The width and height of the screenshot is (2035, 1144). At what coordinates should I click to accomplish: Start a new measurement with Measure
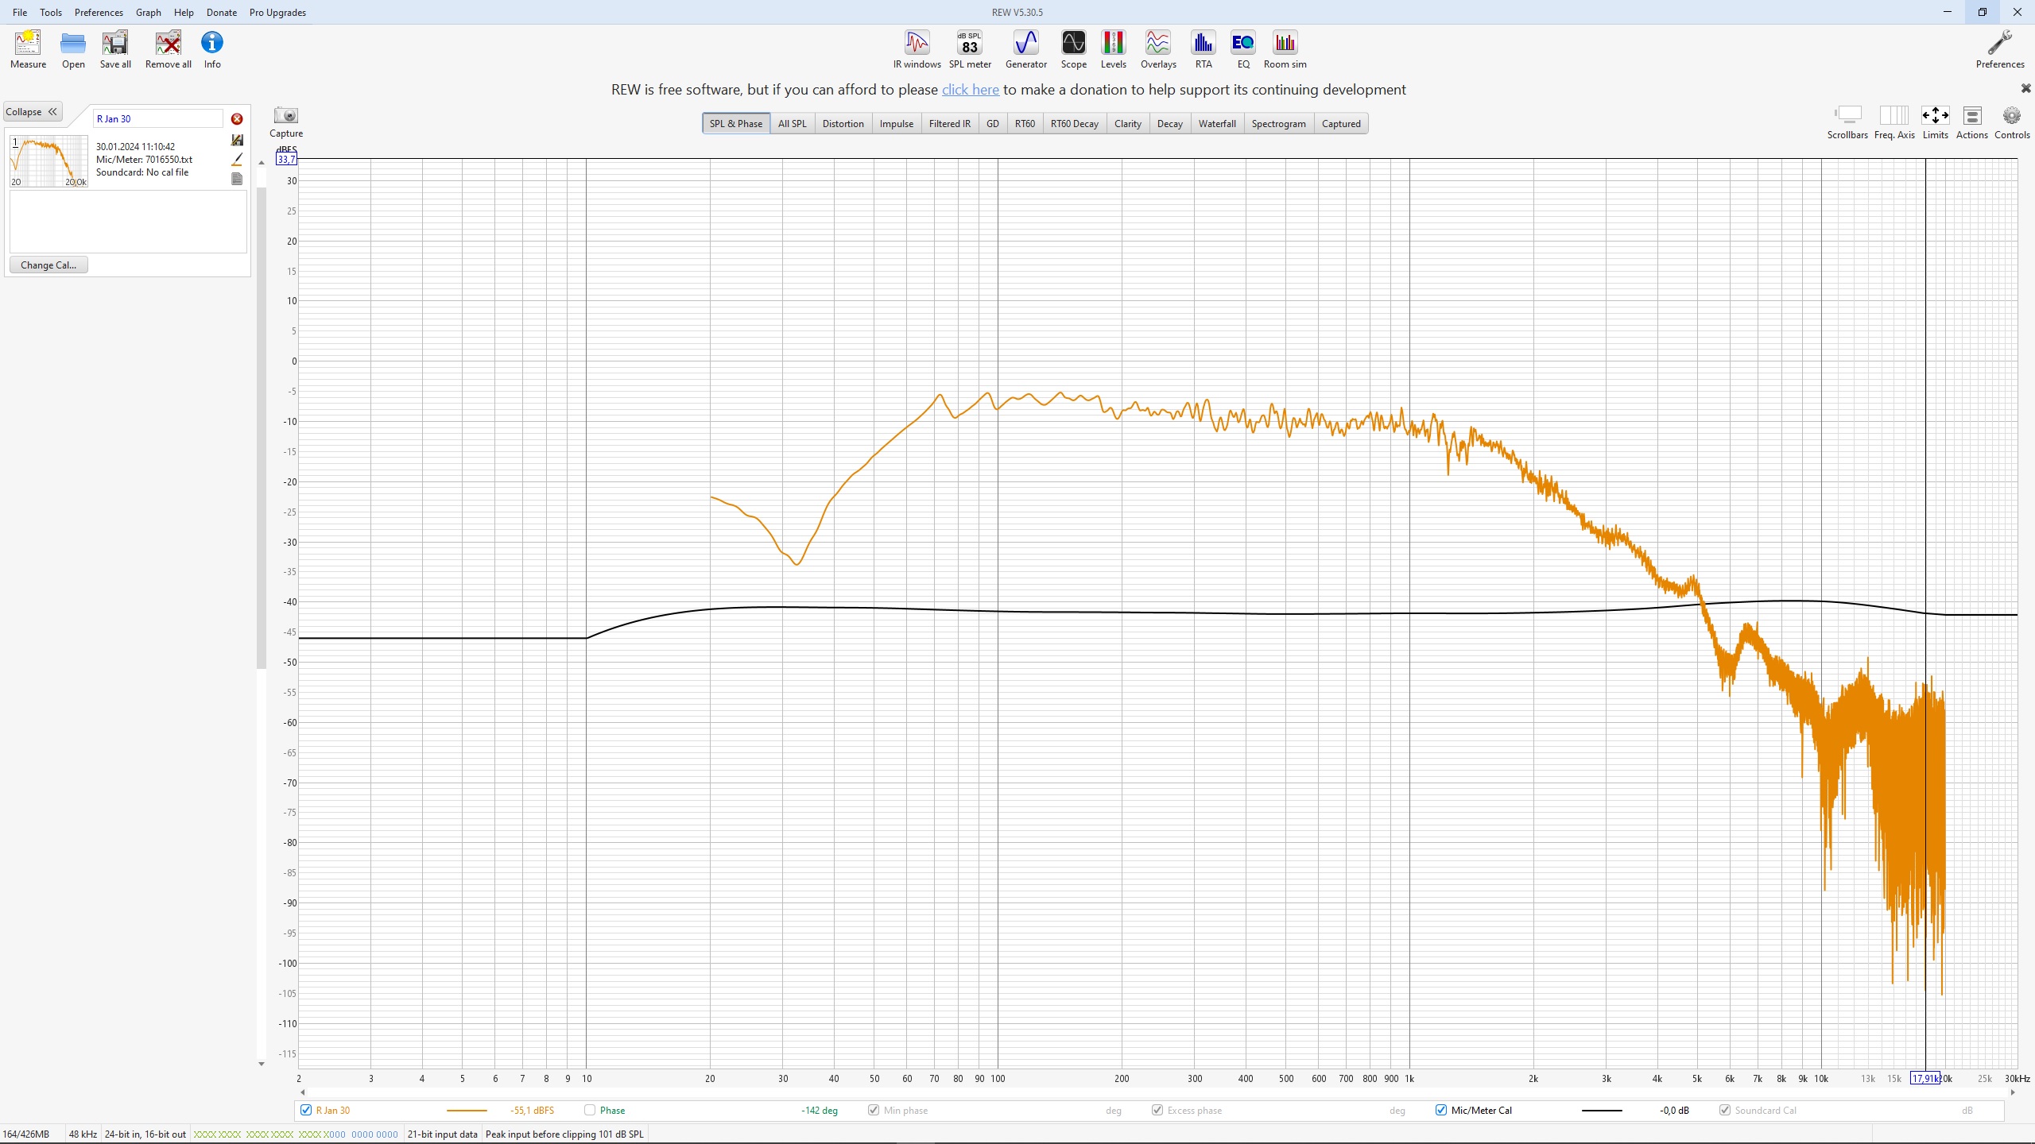click(28, 49)
